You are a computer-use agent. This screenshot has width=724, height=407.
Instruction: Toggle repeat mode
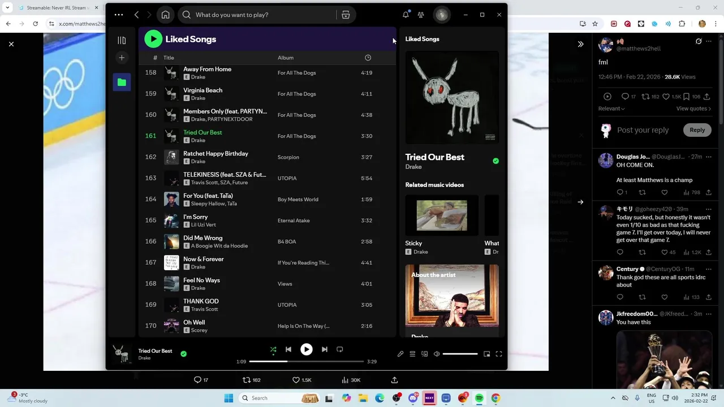click(x=340, y=349)
